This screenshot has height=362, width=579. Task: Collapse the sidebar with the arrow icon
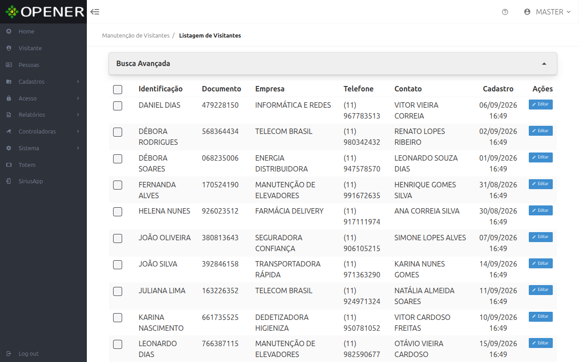click(95, 12)
